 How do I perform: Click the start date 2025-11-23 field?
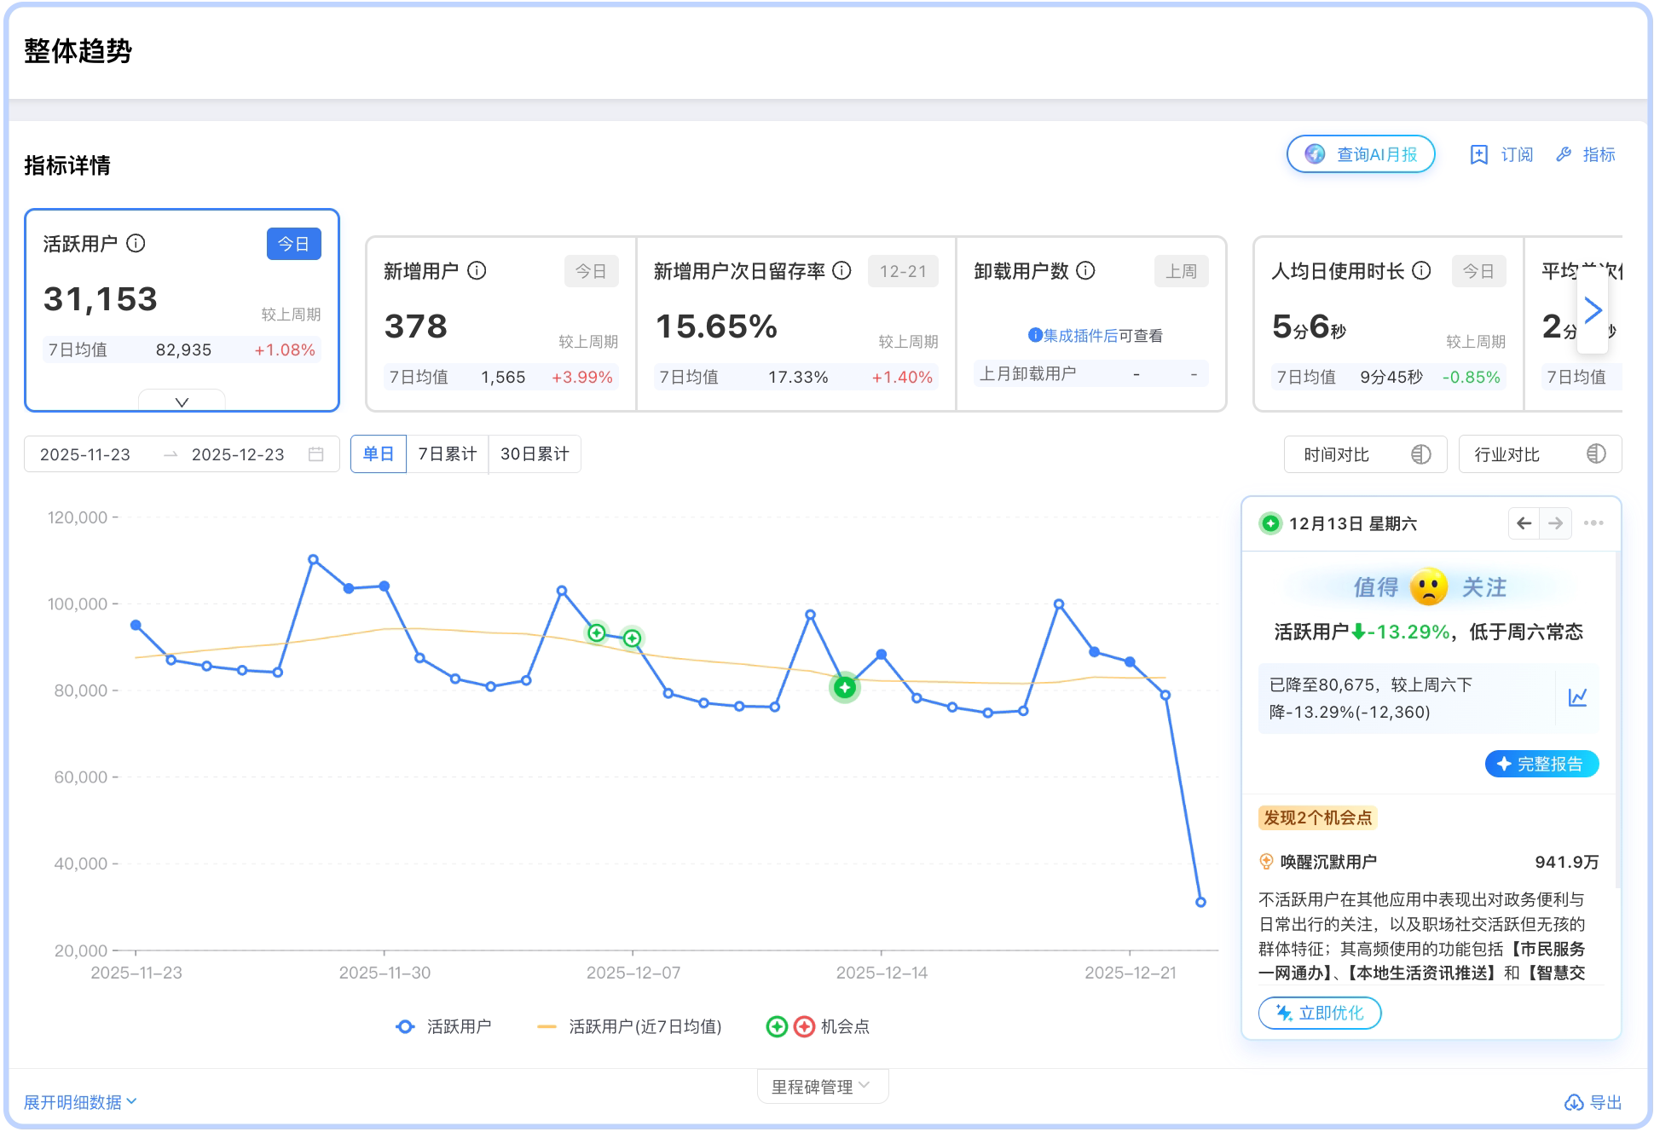[85, 454]
